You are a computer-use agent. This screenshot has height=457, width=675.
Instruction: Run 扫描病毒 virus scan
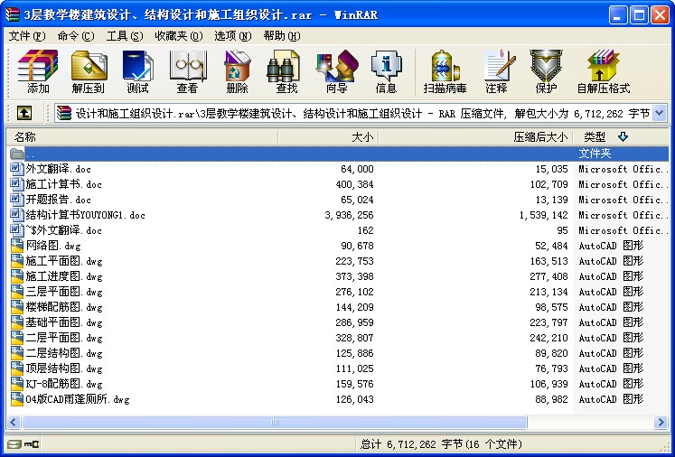tap(445, 71)
